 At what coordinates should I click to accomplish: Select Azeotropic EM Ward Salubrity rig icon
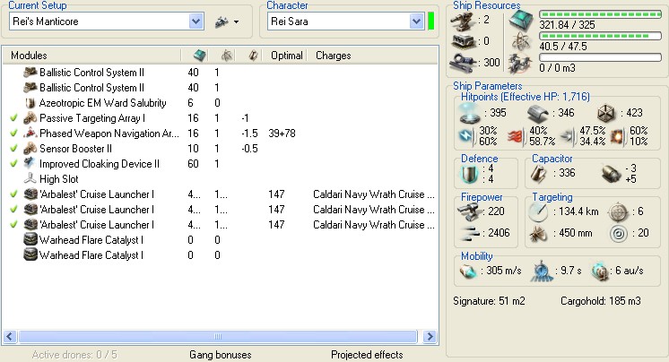pos(30,103)
